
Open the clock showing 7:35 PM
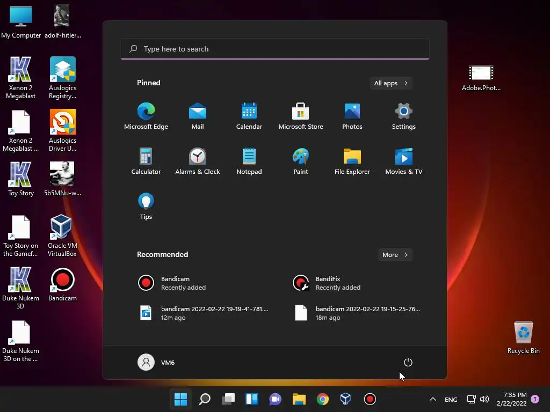(x=512, y=399)
